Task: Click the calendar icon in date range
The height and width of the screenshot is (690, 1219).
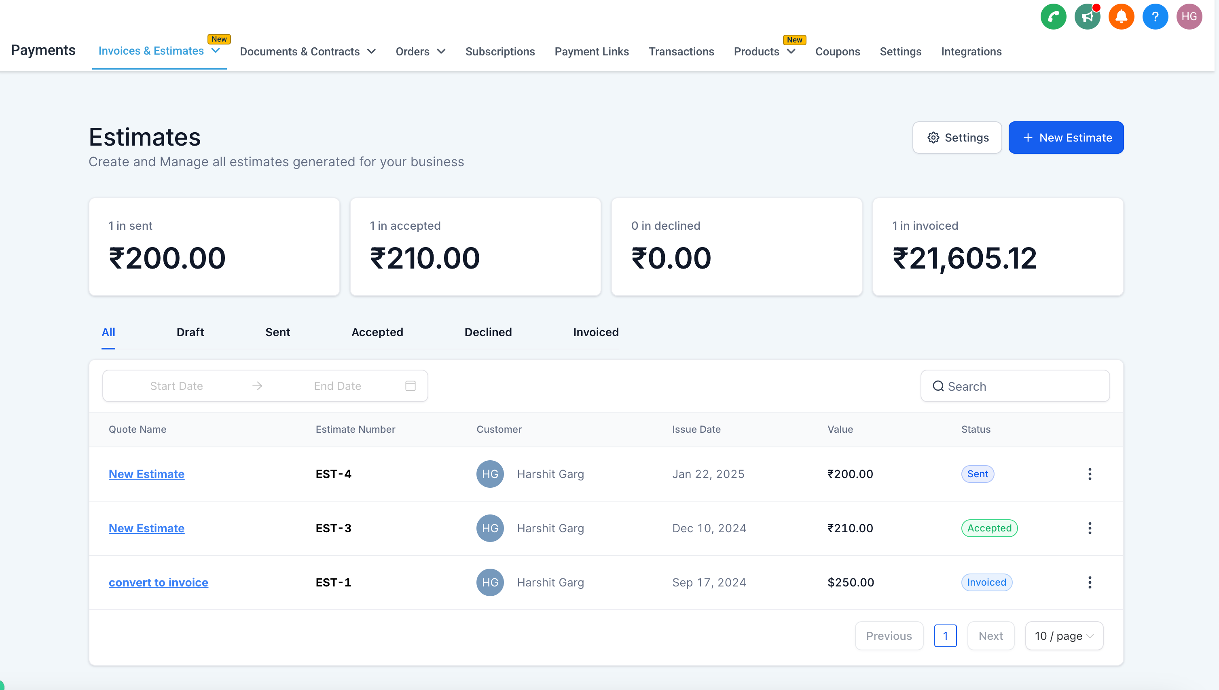Action: [x=410, y=386]
